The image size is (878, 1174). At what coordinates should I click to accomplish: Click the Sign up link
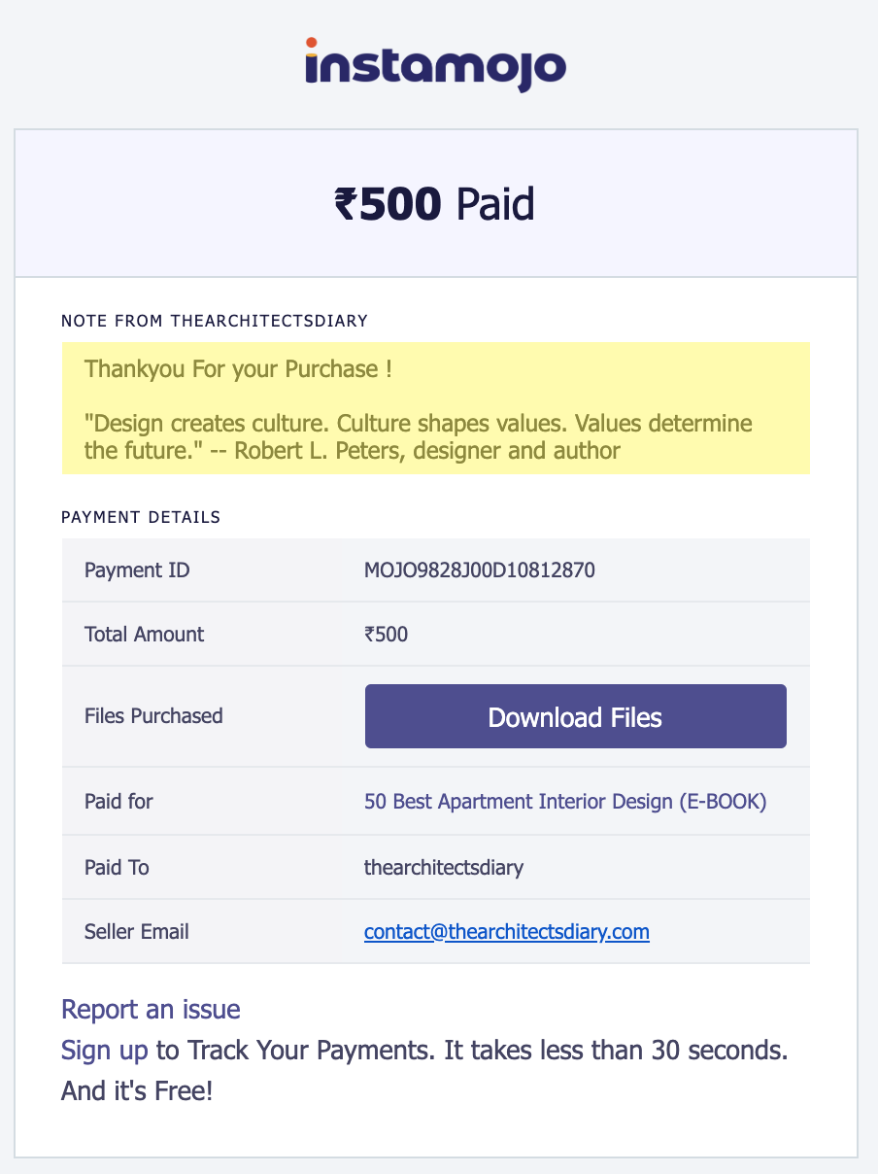coord(105,1050)
